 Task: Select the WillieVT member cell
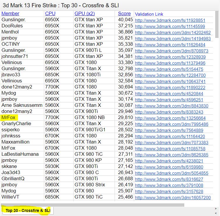point(22,197)
